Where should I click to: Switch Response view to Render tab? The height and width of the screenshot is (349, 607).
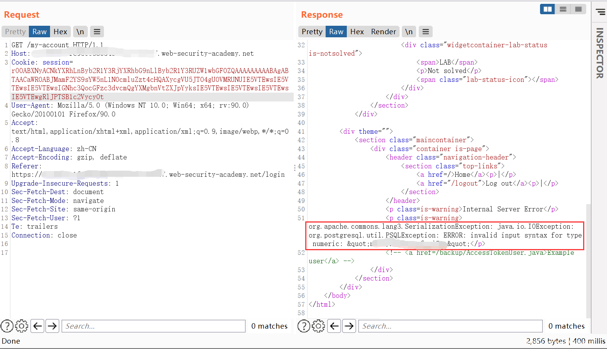pyautogui.click(x=383, y=32)
